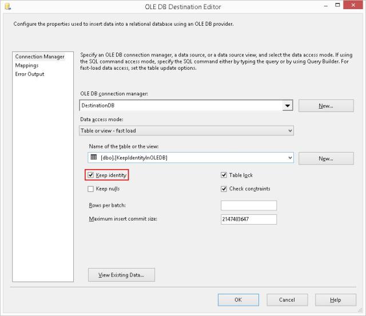Click the dialog icon in title bar

pos(7,6)
